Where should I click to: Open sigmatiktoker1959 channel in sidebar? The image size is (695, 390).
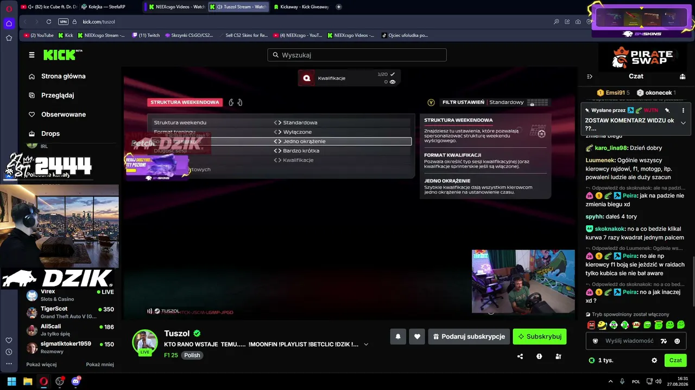point(71,347)
